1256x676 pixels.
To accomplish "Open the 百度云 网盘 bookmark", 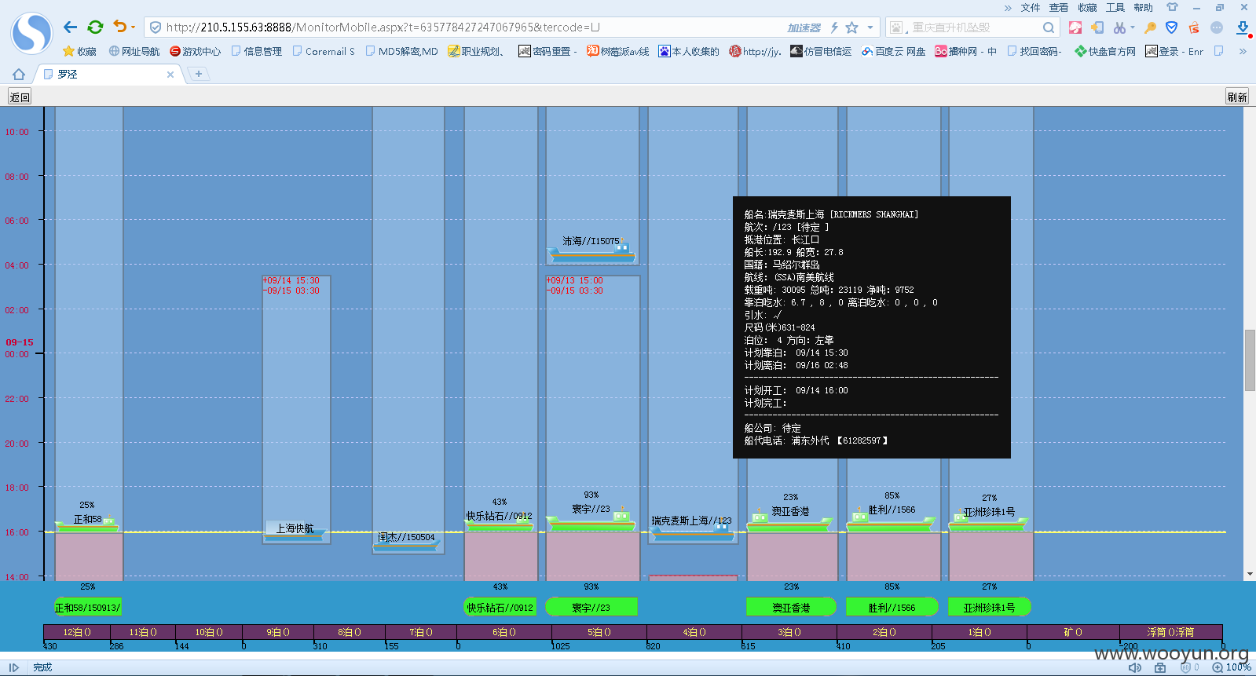I will [x=893, y=51].
